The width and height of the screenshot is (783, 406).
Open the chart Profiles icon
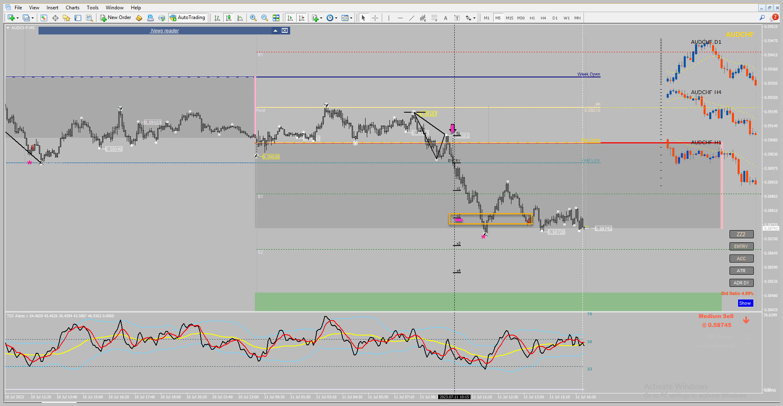click(26, 18)
